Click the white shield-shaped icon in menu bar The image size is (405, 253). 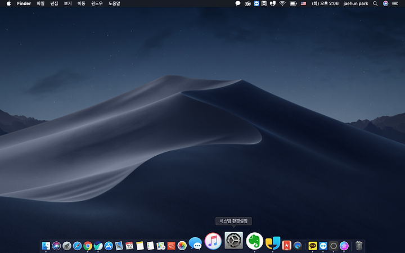(x=273, y=3)
